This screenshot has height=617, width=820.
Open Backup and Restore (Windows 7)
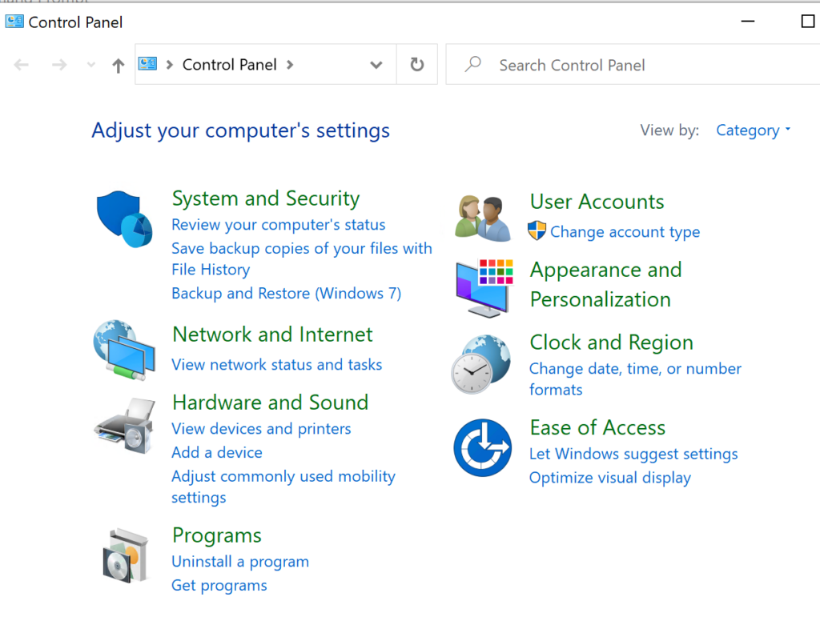pyautogui.click(x=286, y=293)
